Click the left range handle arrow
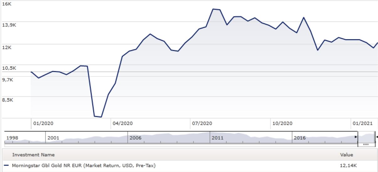This screenshot has width=378, height=172. click(356, 137)
